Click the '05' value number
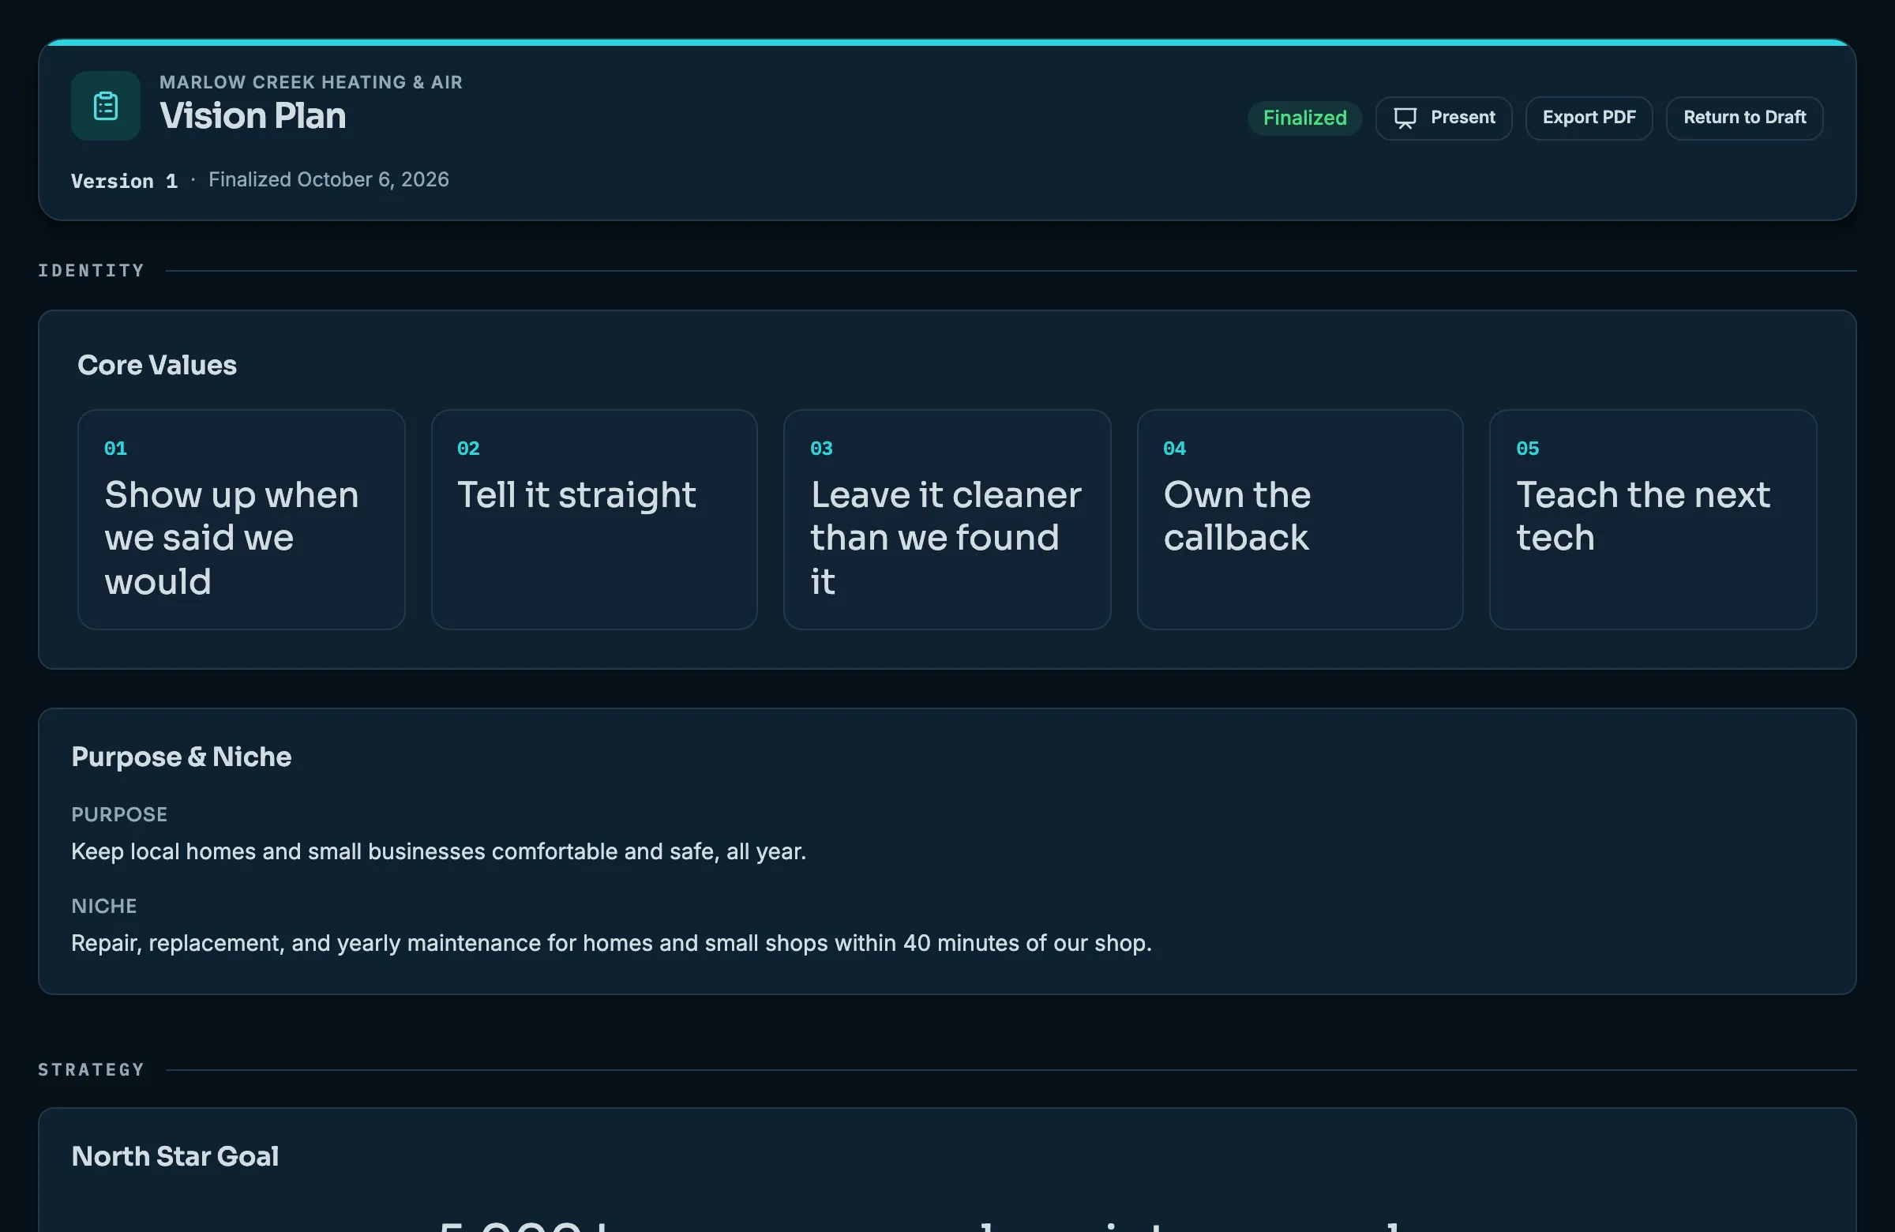Viewport: 1895px width, 1232px height. [x=1527, y=449]
